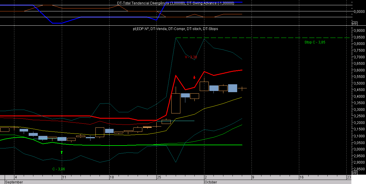Screen dimensions: 366x184
Task: Click the 3,1000 price axis label
Action: click(x=359, y=136)
